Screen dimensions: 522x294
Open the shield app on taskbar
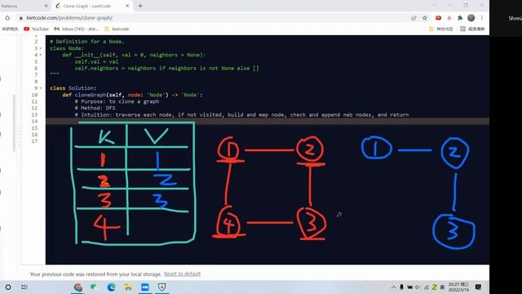pos(161,287)
